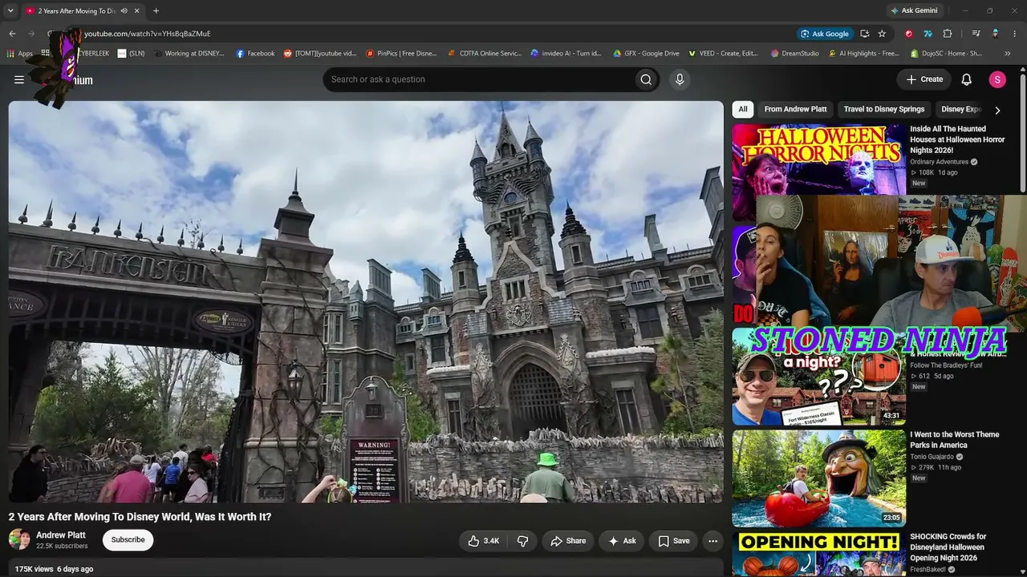The width and height of the screenshot is (1027, 577).
Task: Open the media controls icon in toolbar
Action: [976, 34]
